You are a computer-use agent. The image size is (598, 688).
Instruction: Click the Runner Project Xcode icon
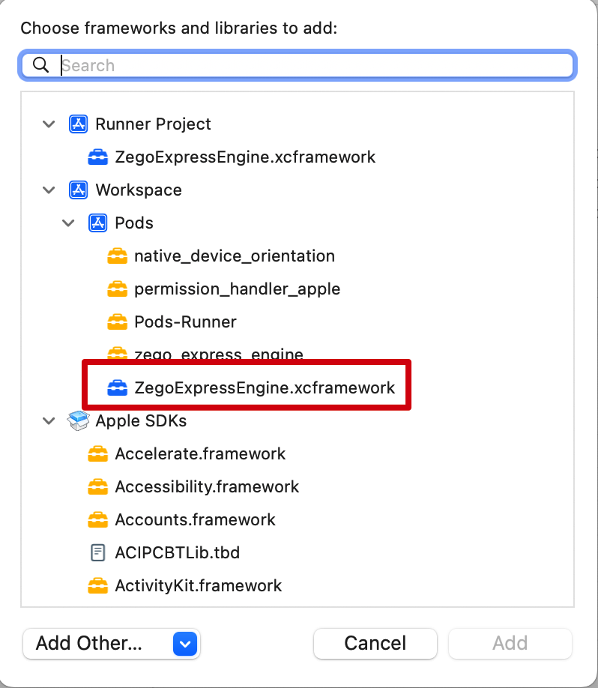[79, 124]
